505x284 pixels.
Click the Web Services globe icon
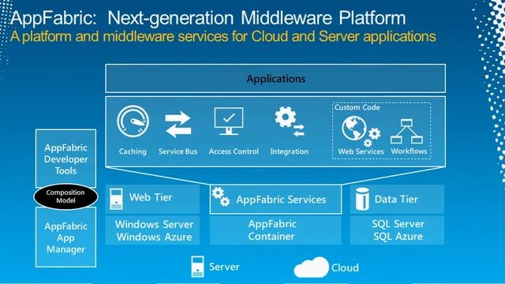click(x=361, y=131)
